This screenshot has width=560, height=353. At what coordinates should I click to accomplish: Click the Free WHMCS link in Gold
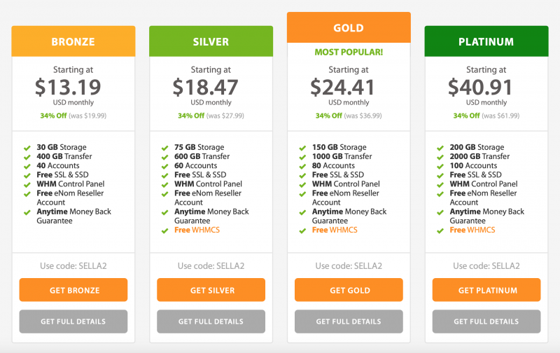(x=334, y=230)
